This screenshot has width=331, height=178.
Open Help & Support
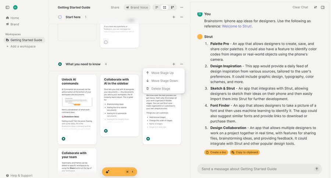tap(19, 175)
